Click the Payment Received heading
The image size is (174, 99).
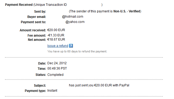pyautogui.click(x=19, y=5)
